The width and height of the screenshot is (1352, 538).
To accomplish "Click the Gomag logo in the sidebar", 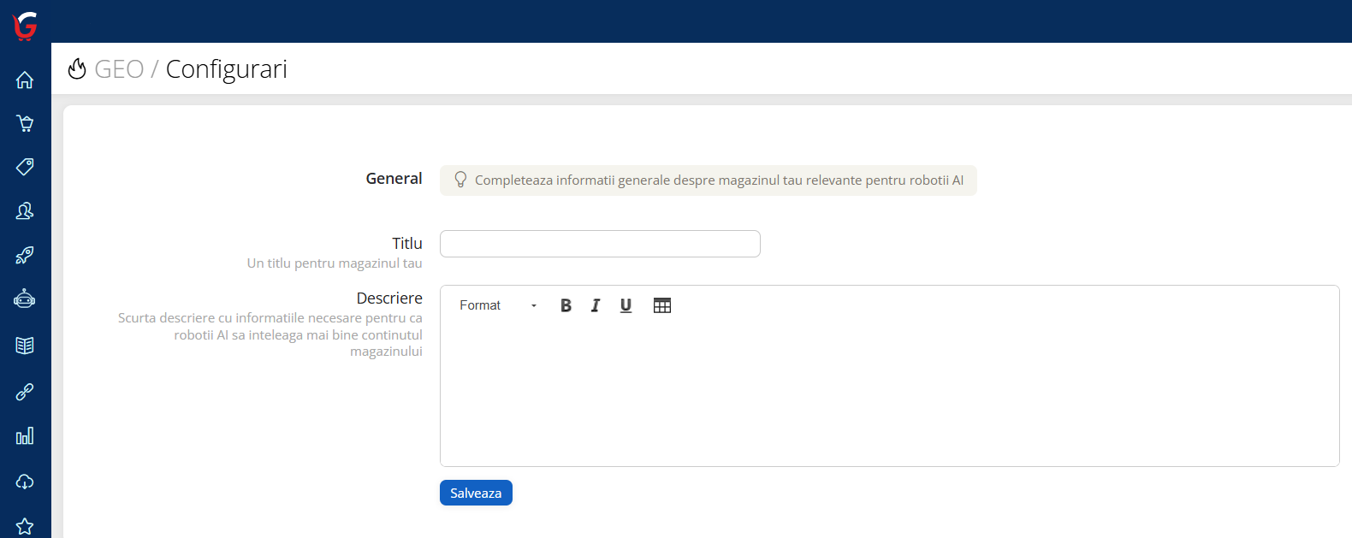I will tap(25, 26).
